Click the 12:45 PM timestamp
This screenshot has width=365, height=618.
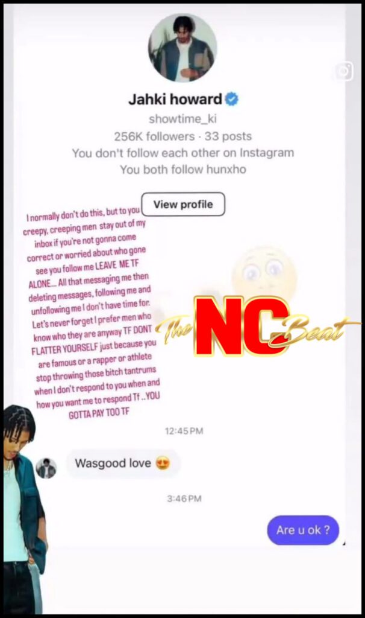[184, 431]
